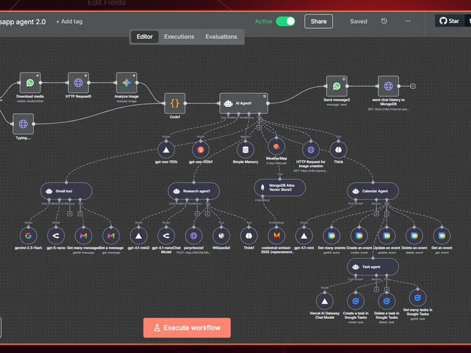
Task: Add a tool connection under AI Agent1
Action: [x=259, y=128]
